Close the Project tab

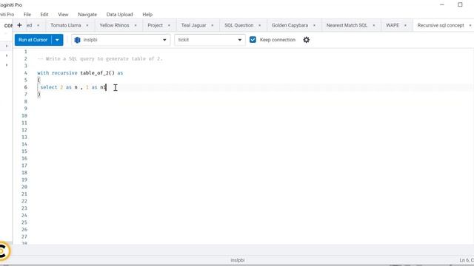pyautogui.click(x=169, y=26)
